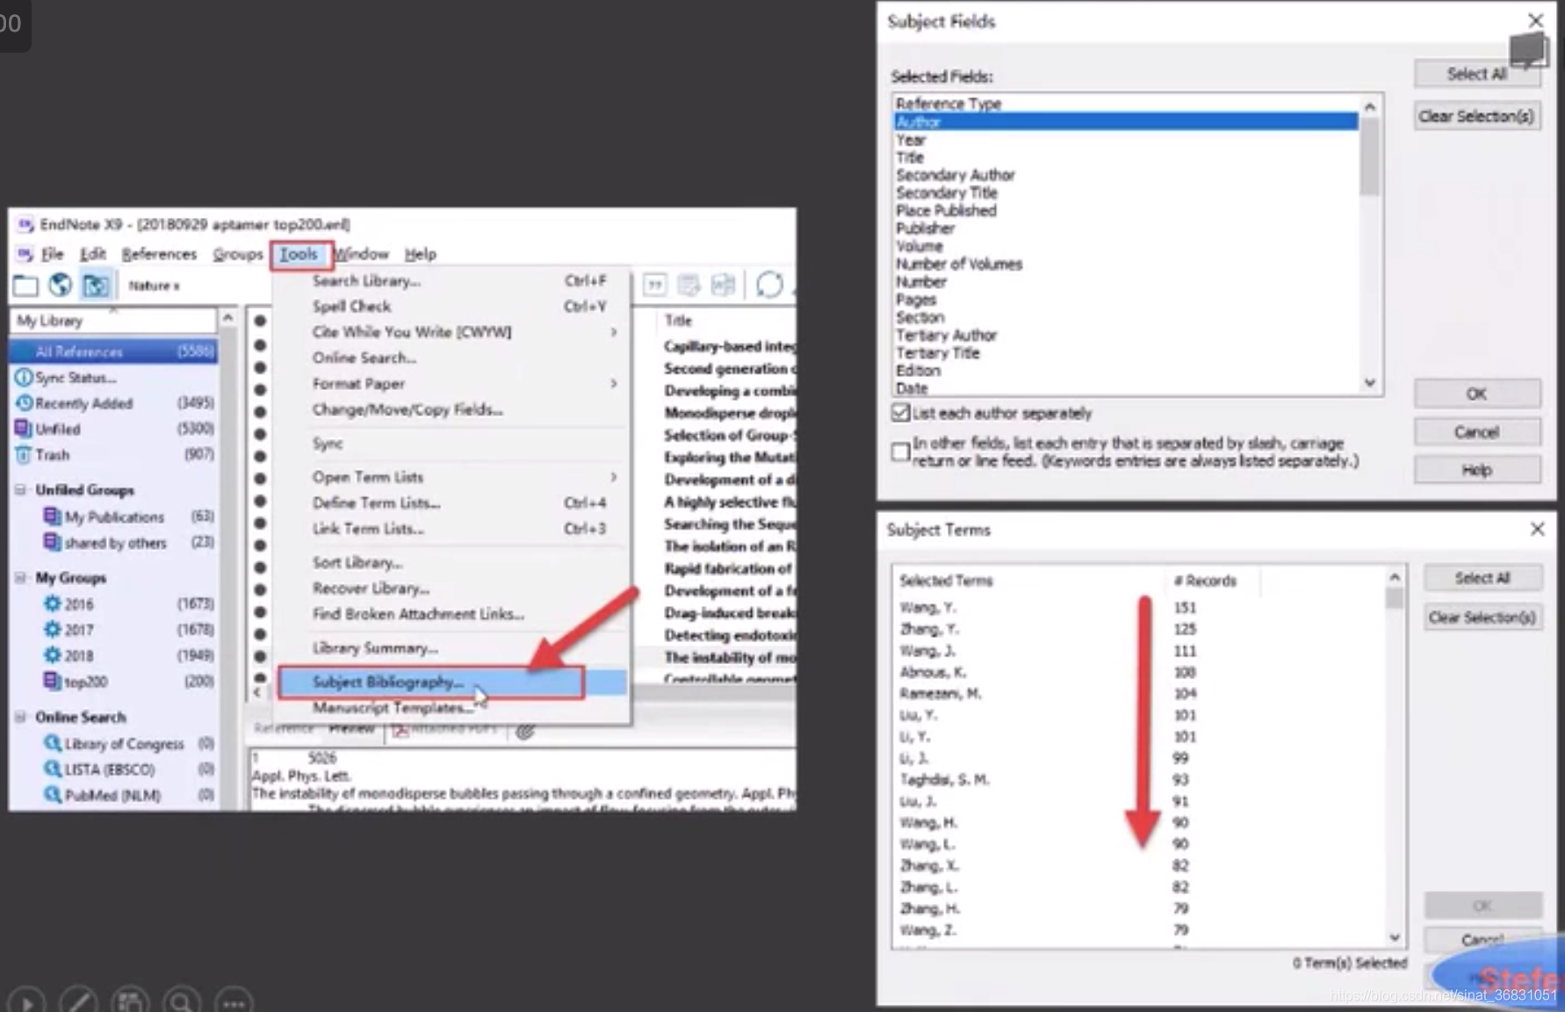This screenshot has height=1012, width=1565.
Task: Click the Trash bin icon
Action: click(24, 455)
